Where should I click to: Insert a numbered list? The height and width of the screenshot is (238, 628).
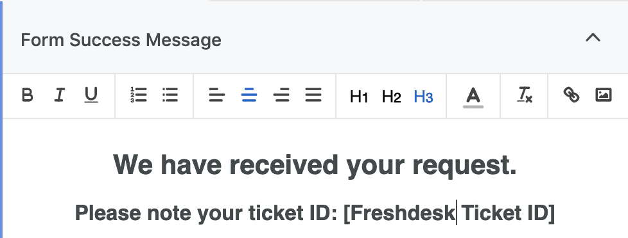pyautogui.click(x=139, y=95)
